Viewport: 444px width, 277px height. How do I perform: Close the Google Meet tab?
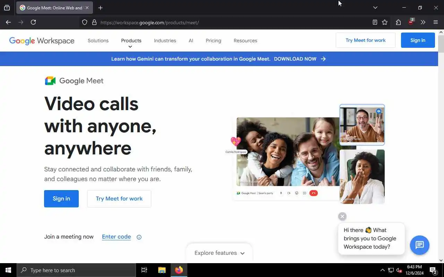[x=87, y=8]
